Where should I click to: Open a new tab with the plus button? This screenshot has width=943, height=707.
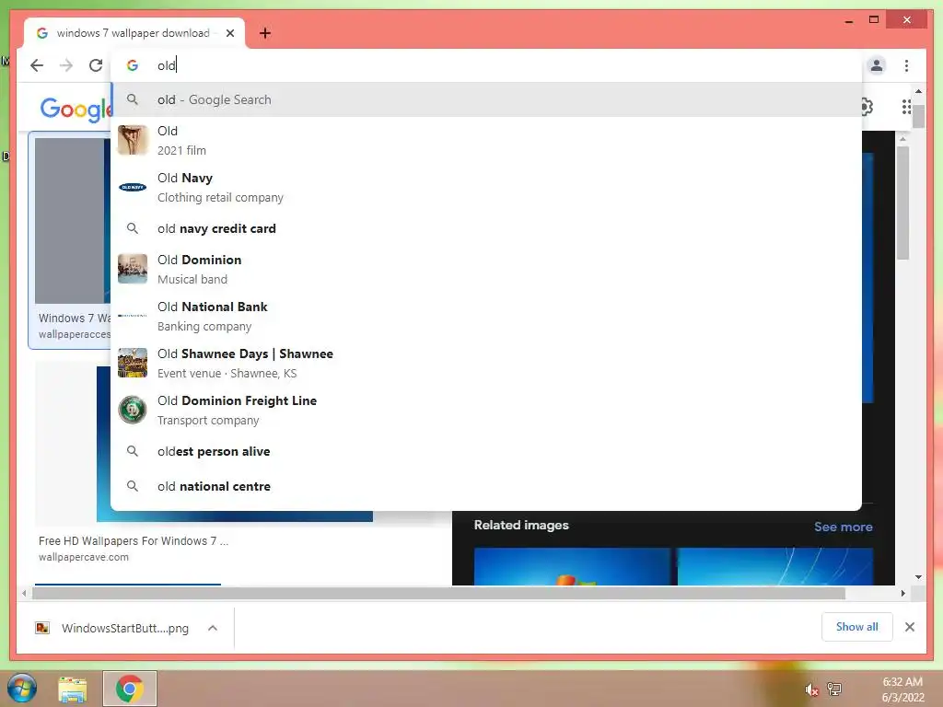point(265,33)
